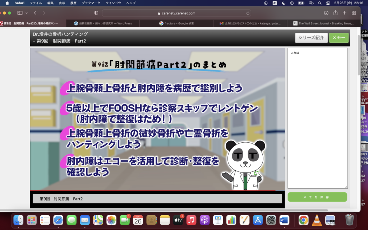368x230 pixels.
Task: Click the privacy shield icon
Action: [96, 13]
